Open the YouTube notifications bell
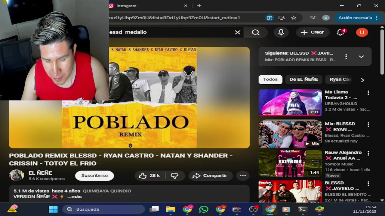 (x=340, y=32)
